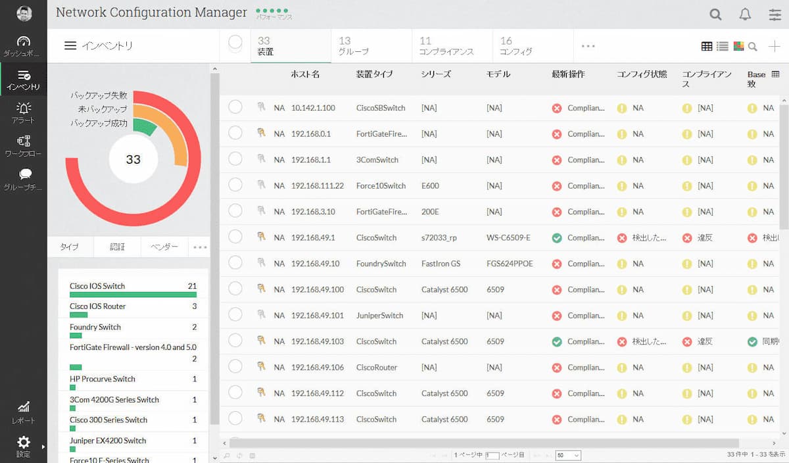Tick the checkbox for 192.168.49.106 row
The image size is (789, 463).
click(235, 367)
